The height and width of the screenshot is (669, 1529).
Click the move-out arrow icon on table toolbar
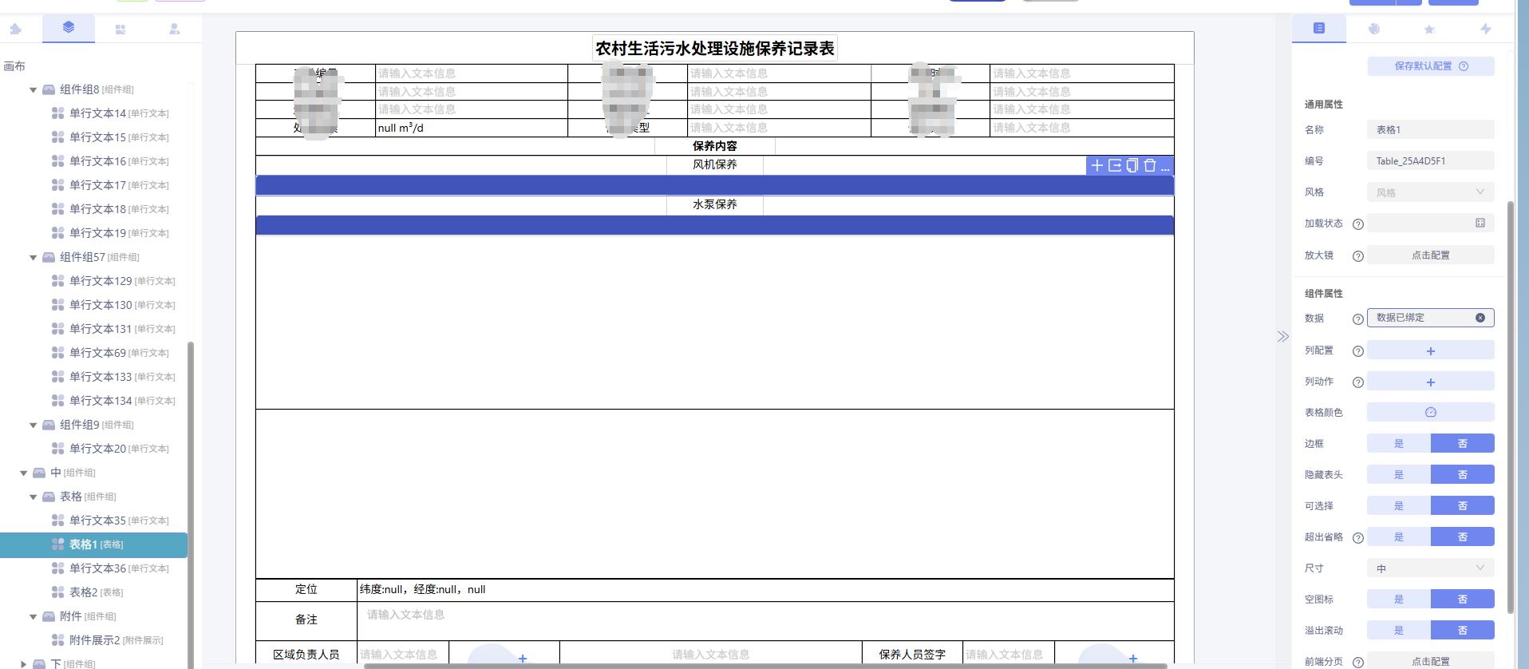[1115, 165]
